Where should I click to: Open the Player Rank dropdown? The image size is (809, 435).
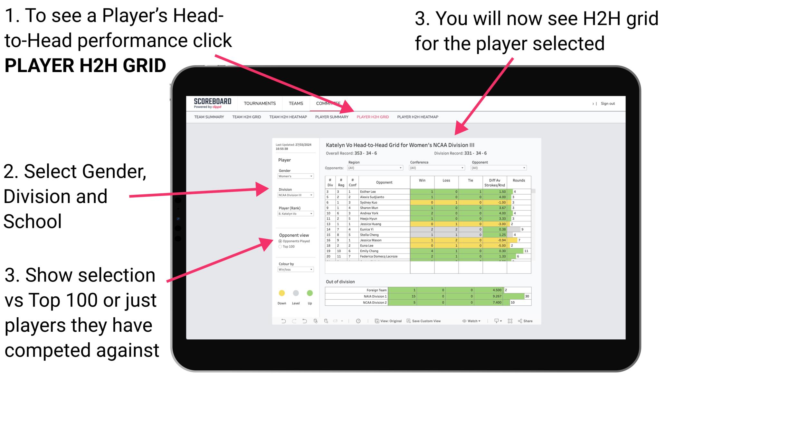294,214
